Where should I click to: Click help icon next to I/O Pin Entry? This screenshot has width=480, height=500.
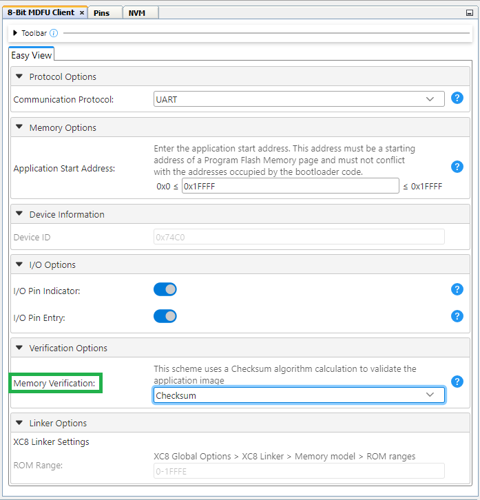457,316
